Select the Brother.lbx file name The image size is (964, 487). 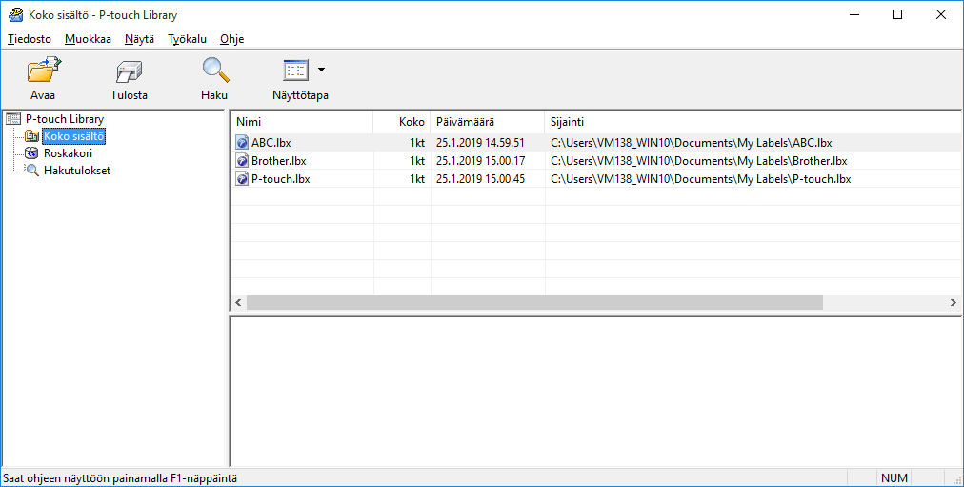pyautogui.click(x=278, y=161)
